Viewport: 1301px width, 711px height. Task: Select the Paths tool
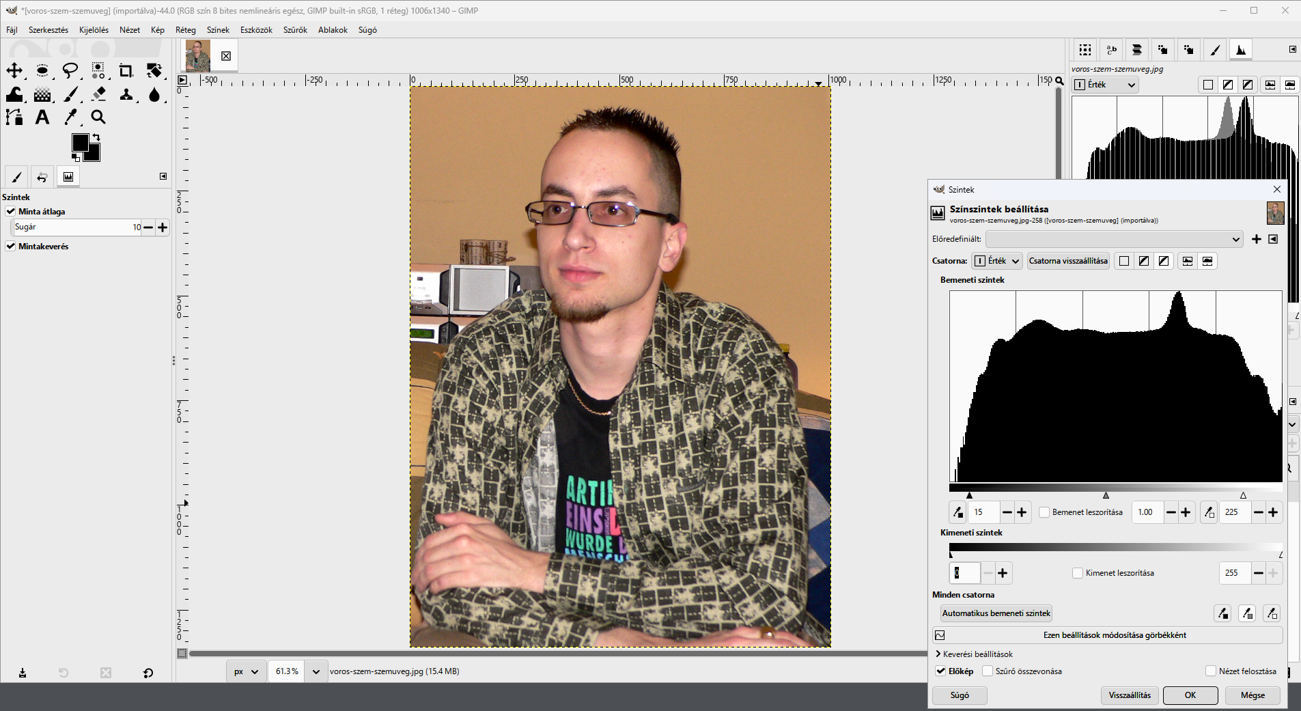click(x=14, y=117)
